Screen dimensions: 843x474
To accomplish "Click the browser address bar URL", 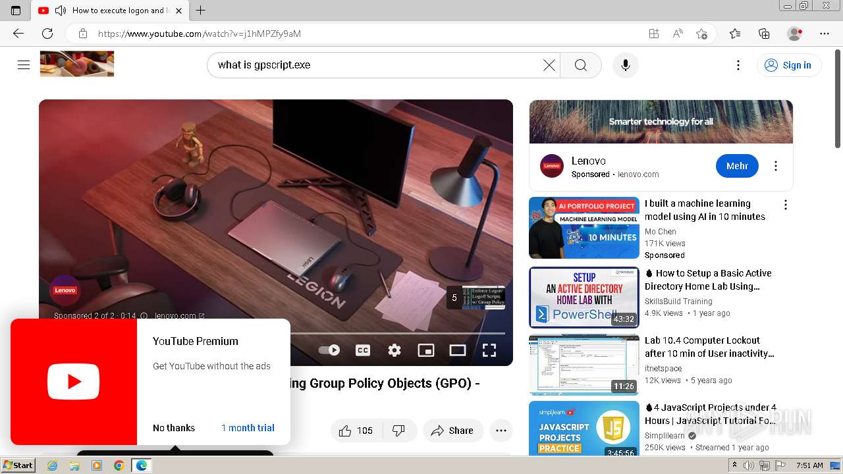I will pos(200,34).
